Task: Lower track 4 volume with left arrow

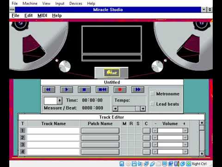Action: (x=155, y=152)
